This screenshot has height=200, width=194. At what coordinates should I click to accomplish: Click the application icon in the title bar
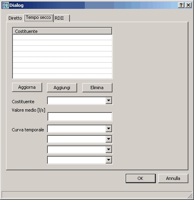point(6,5)
